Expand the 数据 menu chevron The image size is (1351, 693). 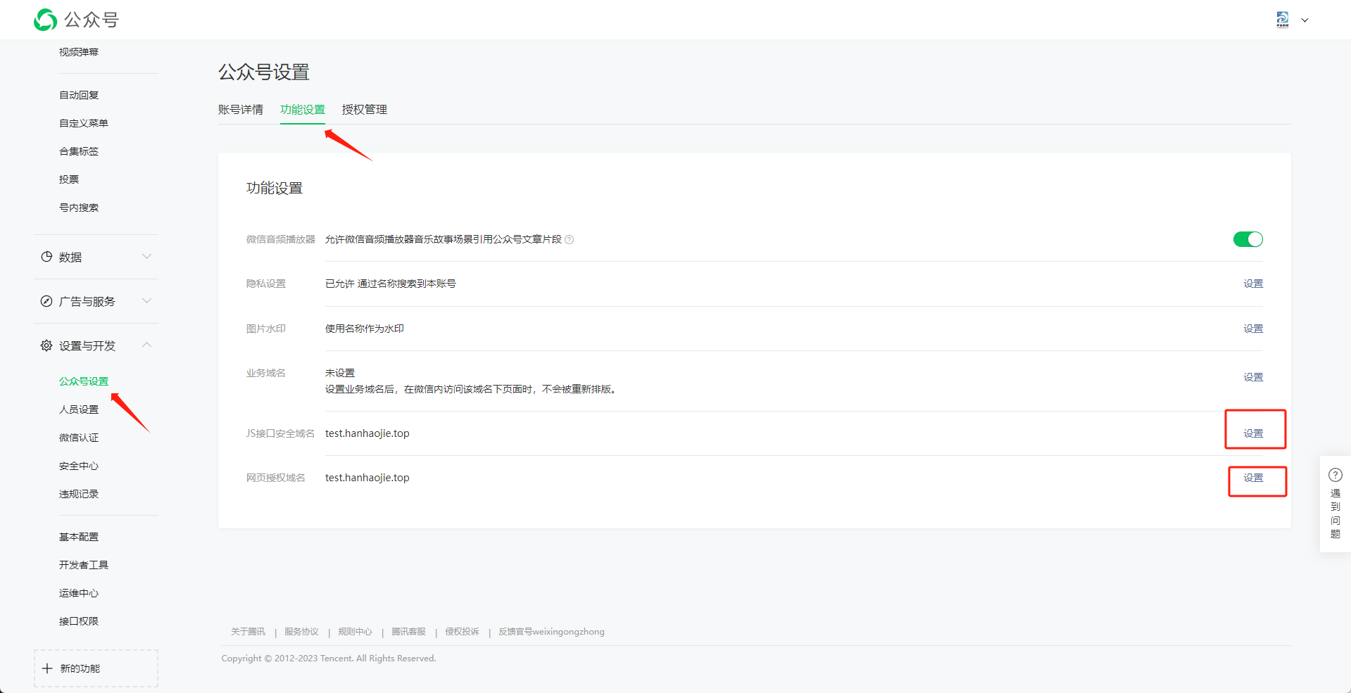click(x=146, y=257)
